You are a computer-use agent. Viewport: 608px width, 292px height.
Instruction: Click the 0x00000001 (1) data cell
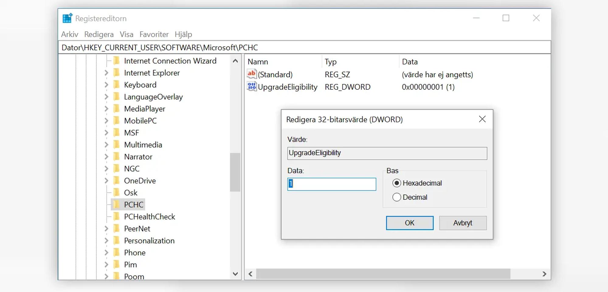click(x=428, y=87)
